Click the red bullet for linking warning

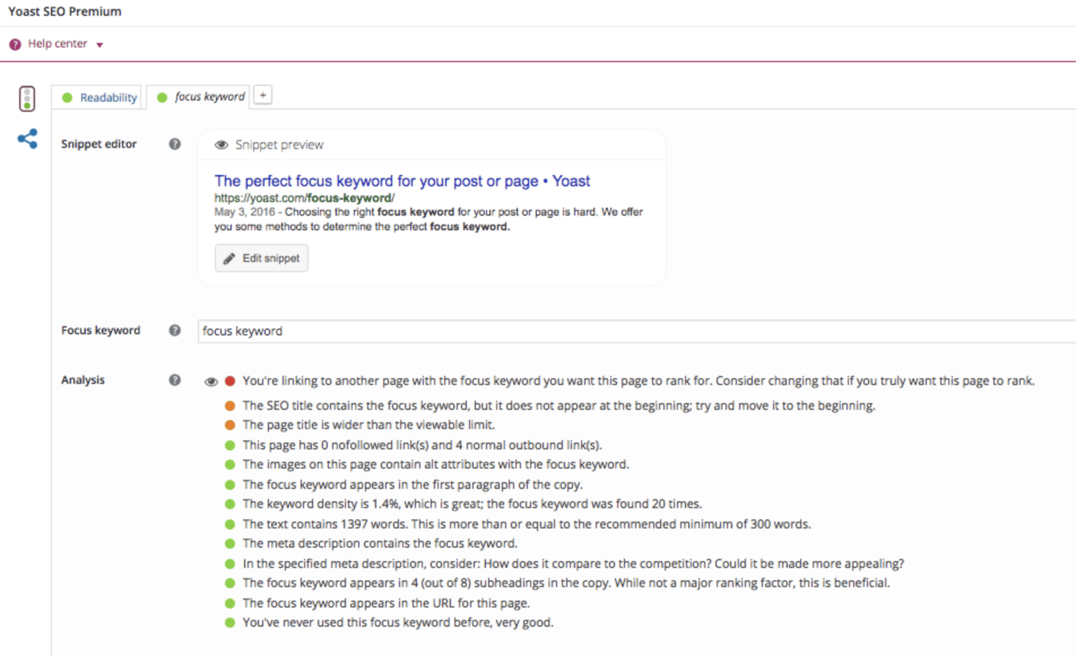(x=230, y=381)
